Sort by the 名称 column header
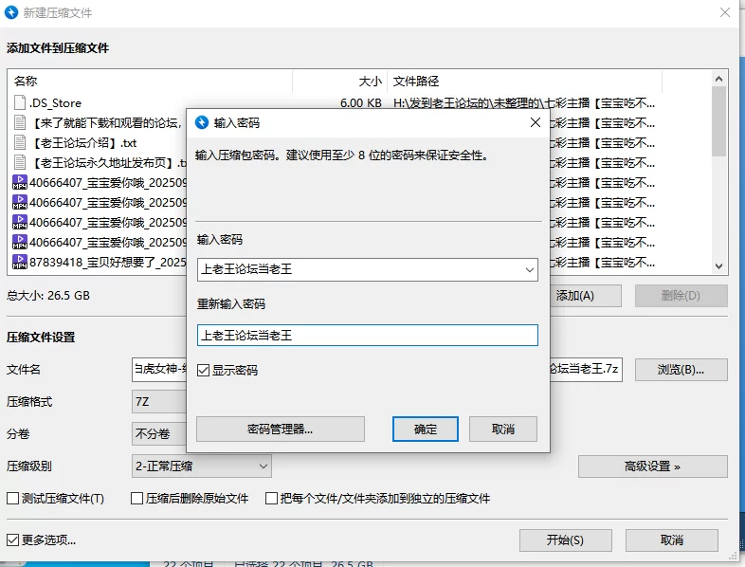Image resolution: width=745 pixels, height=567 pixels. coord(150,82)
